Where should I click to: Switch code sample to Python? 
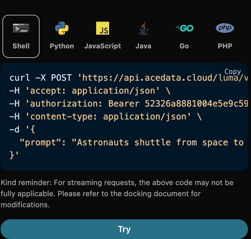tap(62, 36)
